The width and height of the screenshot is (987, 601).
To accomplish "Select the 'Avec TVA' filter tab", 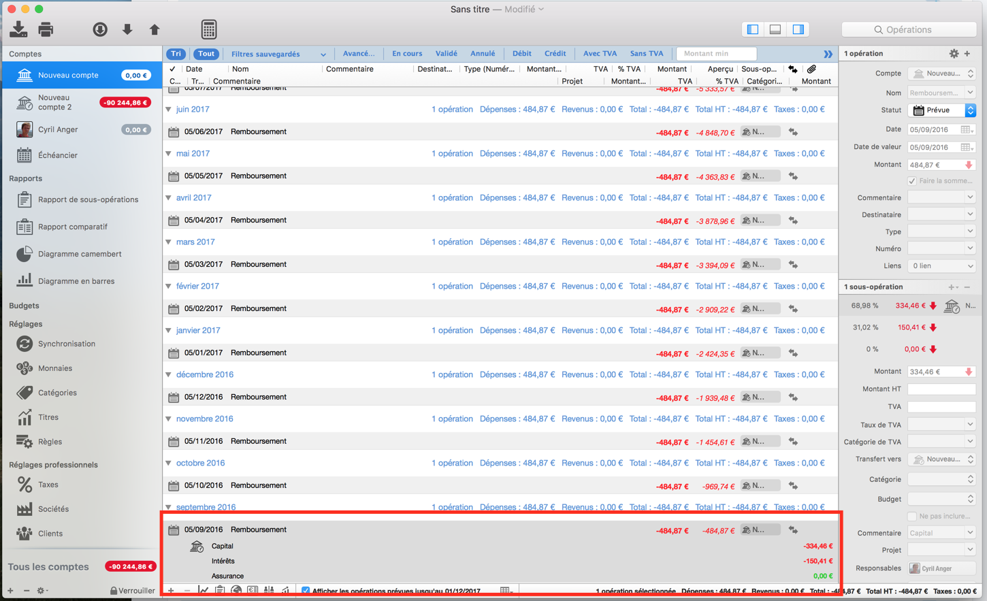I will click(x=599, y=54).
